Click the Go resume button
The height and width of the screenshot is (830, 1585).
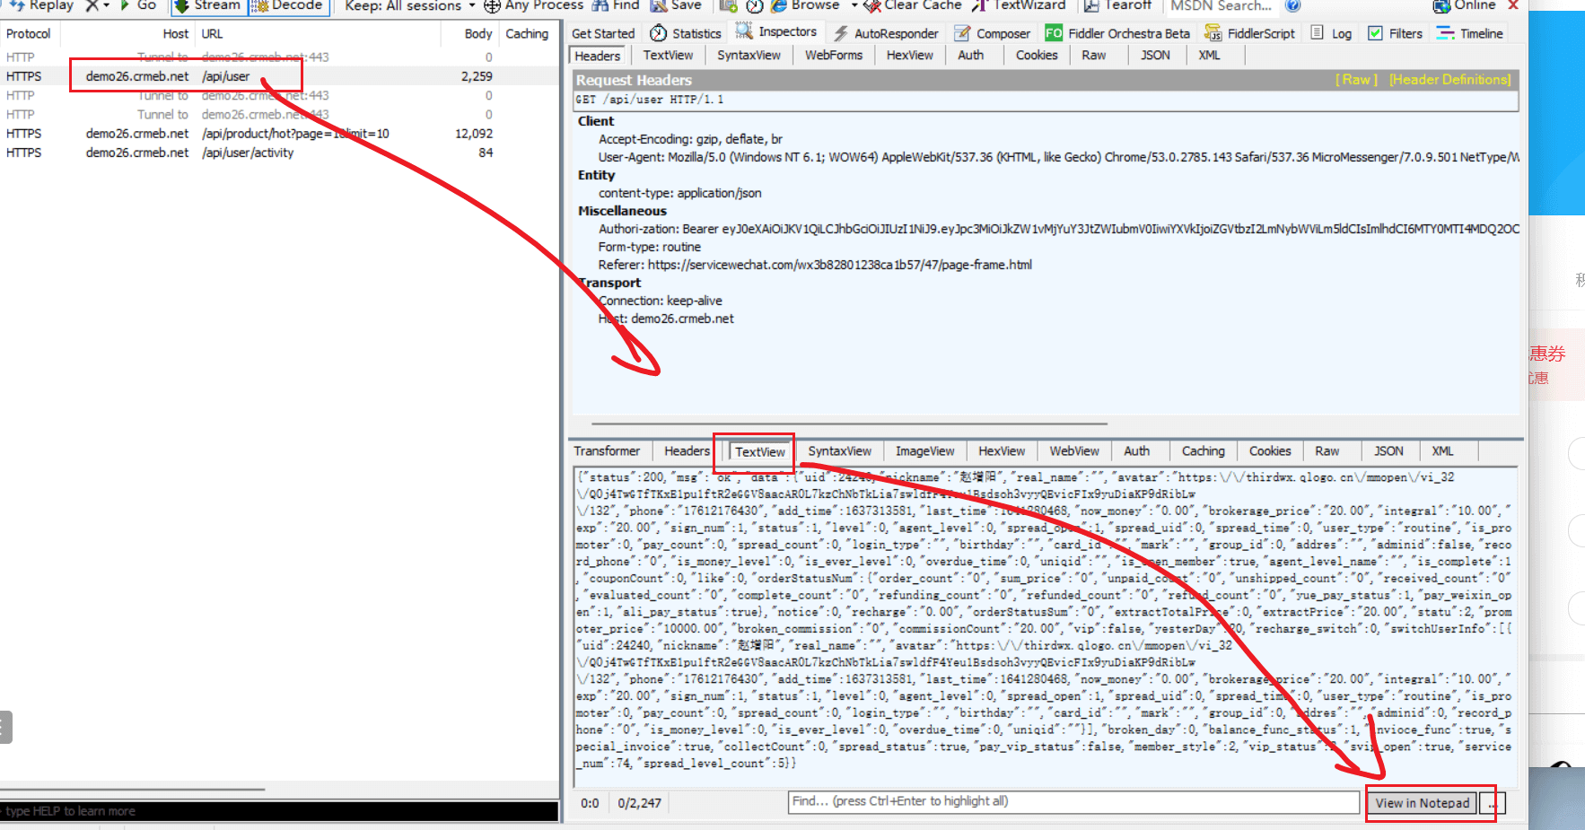(138, 5)
